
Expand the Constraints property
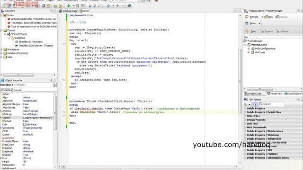[x=1, y=128]
